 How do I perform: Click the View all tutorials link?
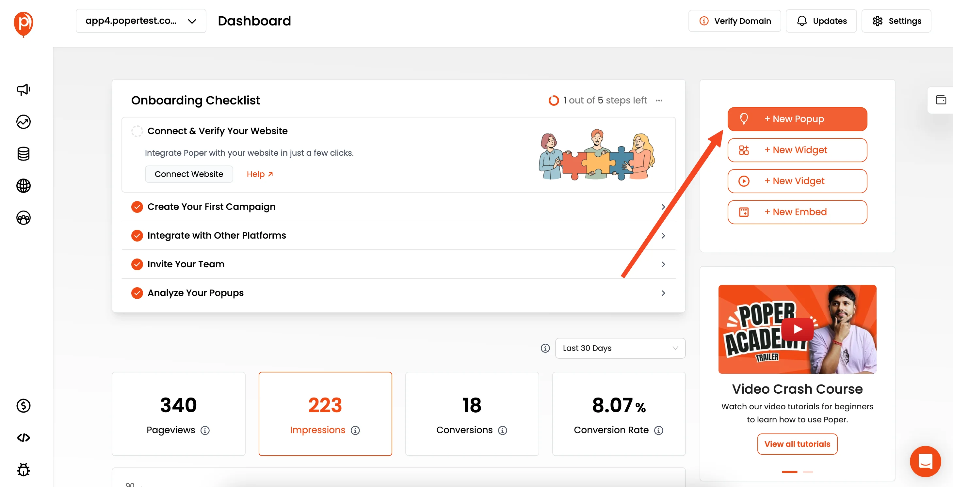[x=797, y=444]
